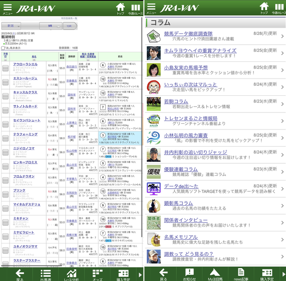
Task: Open chevron for 若駒コラム row
Action: coord(282,104)
